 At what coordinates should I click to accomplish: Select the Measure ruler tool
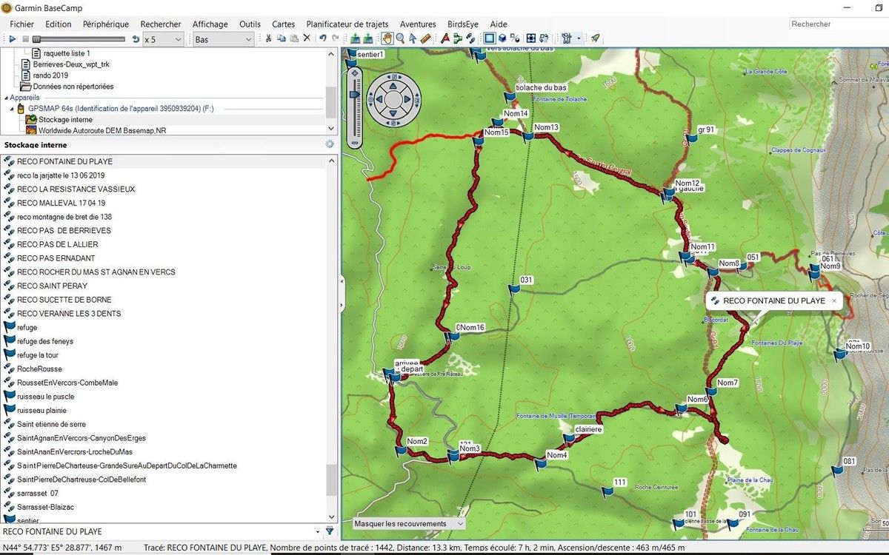point(426,39)
